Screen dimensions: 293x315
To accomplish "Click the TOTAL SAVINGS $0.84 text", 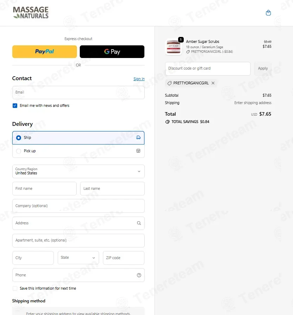I will 190,122.
